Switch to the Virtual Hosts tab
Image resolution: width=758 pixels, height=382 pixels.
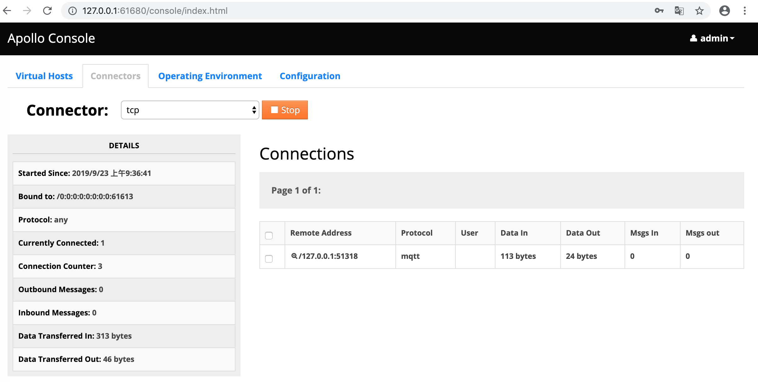pos(44,76)
